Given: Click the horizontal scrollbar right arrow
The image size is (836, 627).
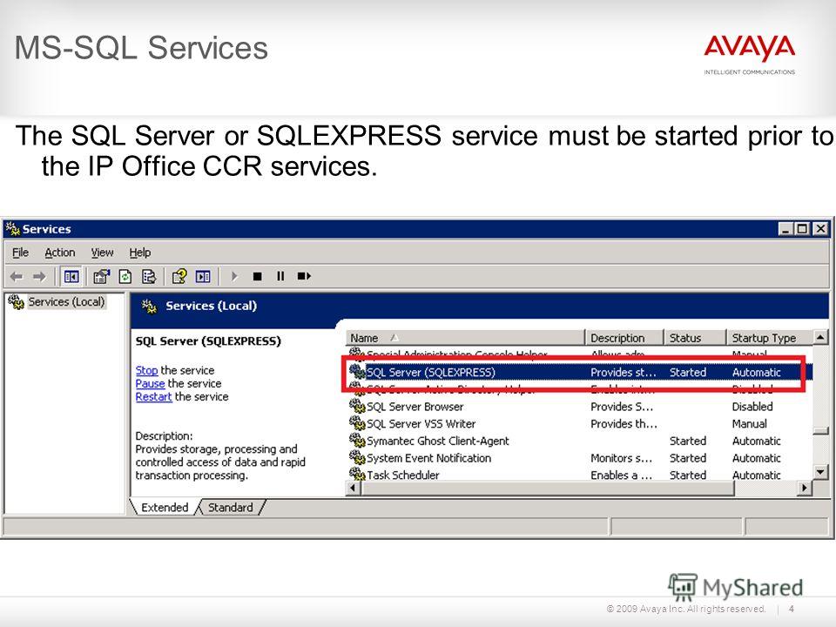Looking at the screenshot, I should pos(805,488).
